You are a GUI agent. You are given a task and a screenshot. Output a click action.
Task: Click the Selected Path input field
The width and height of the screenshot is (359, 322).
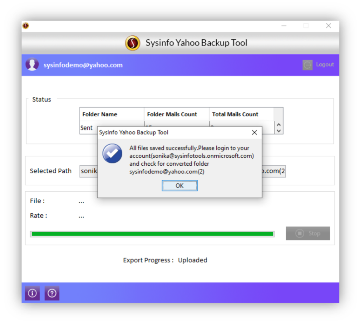point(182,171)
